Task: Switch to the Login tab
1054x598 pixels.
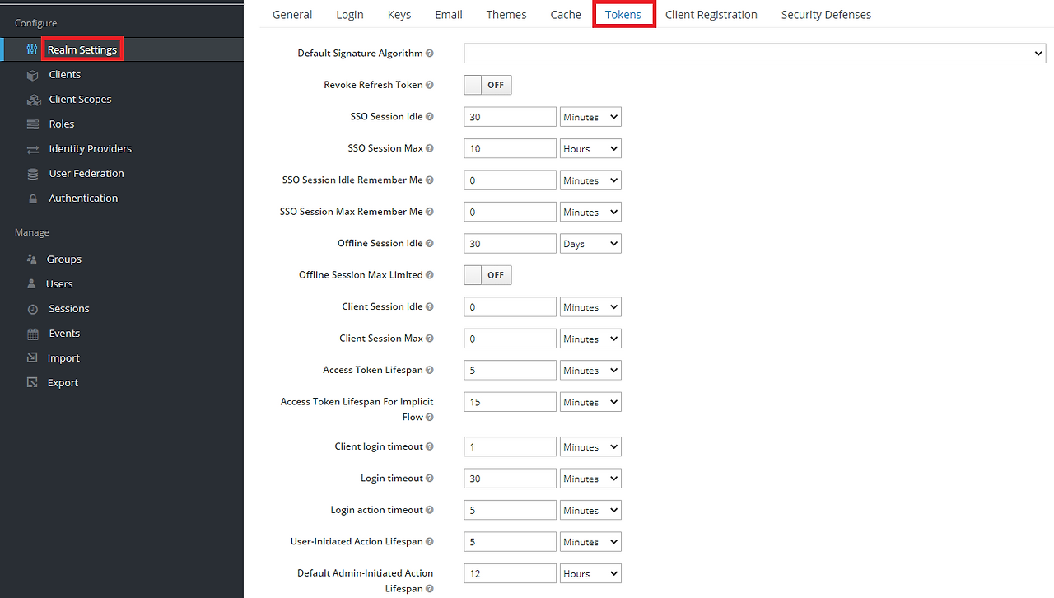Action: [350, 15]
